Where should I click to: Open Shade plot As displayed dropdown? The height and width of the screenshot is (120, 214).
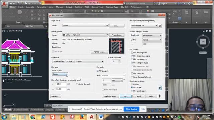coord(152,36)
